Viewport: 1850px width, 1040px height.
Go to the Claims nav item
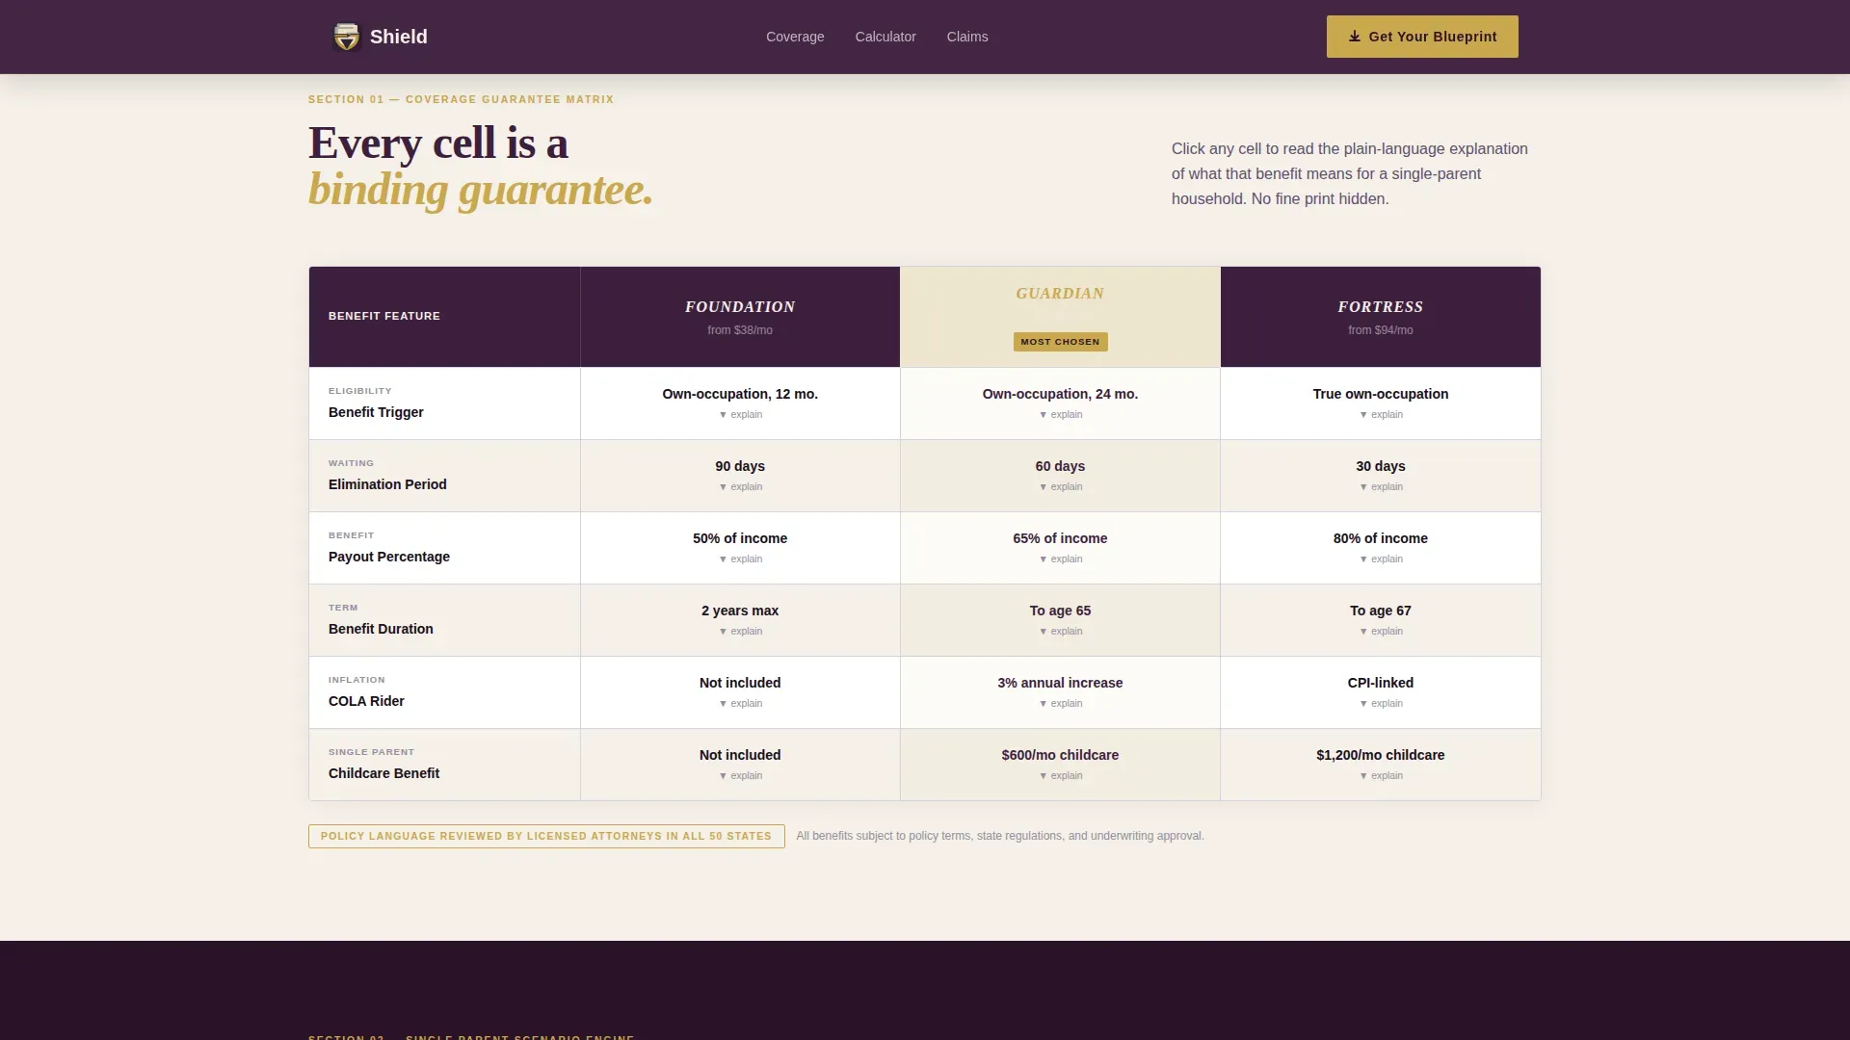[x=967, y=37]
